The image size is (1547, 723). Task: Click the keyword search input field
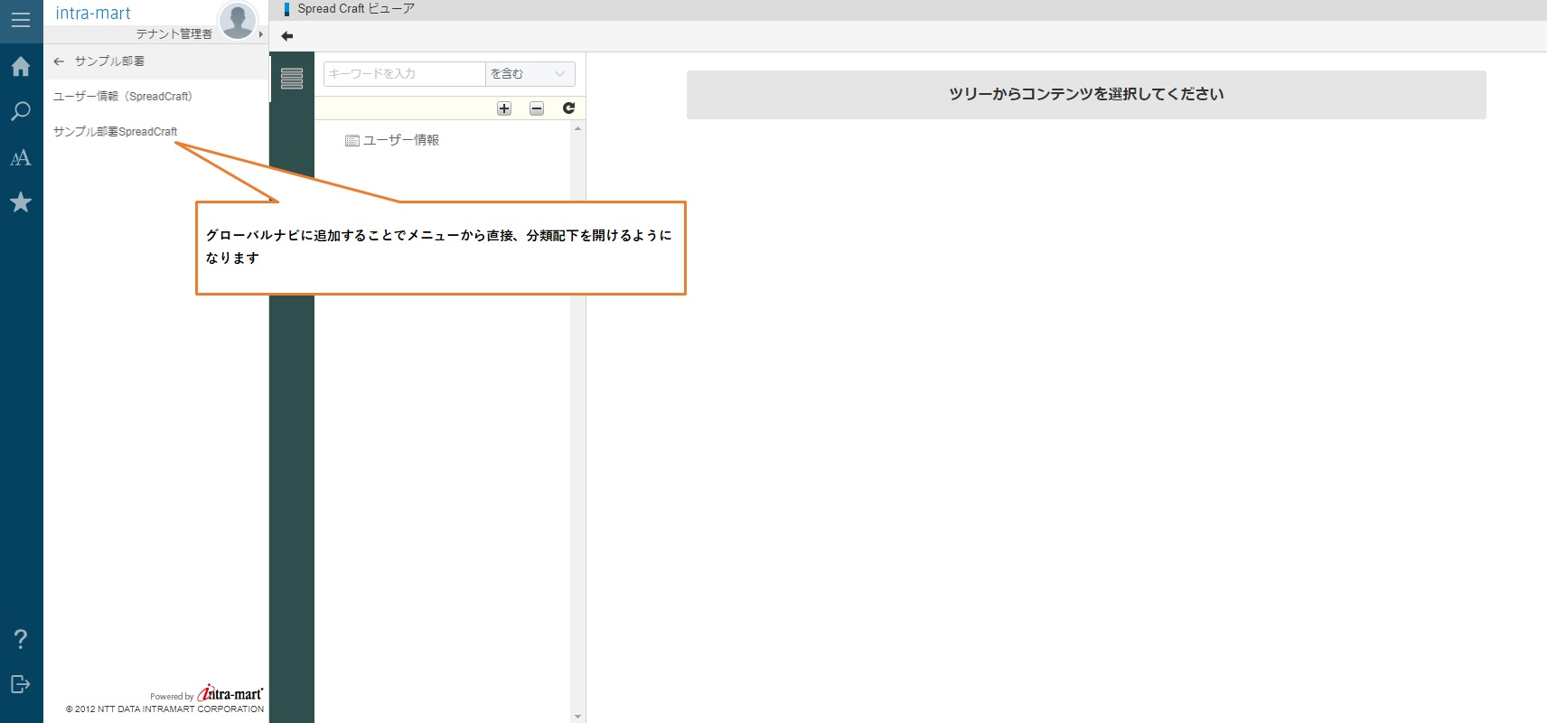click(404, 74)
